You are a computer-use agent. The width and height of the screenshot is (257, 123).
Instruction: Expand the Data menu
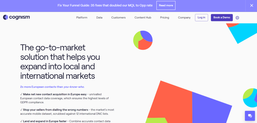click(x=99, y=18)
